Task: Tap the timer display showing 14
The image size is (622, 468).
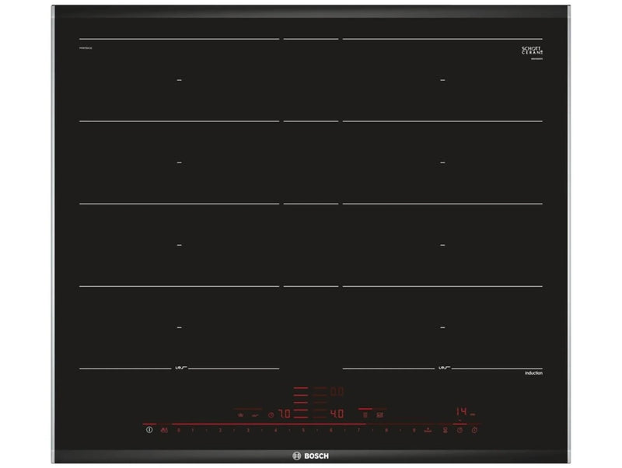Action: pos(461,411)
